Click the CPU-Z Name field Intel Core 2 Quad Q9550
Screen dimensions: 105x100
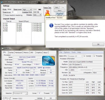point(27,57)
